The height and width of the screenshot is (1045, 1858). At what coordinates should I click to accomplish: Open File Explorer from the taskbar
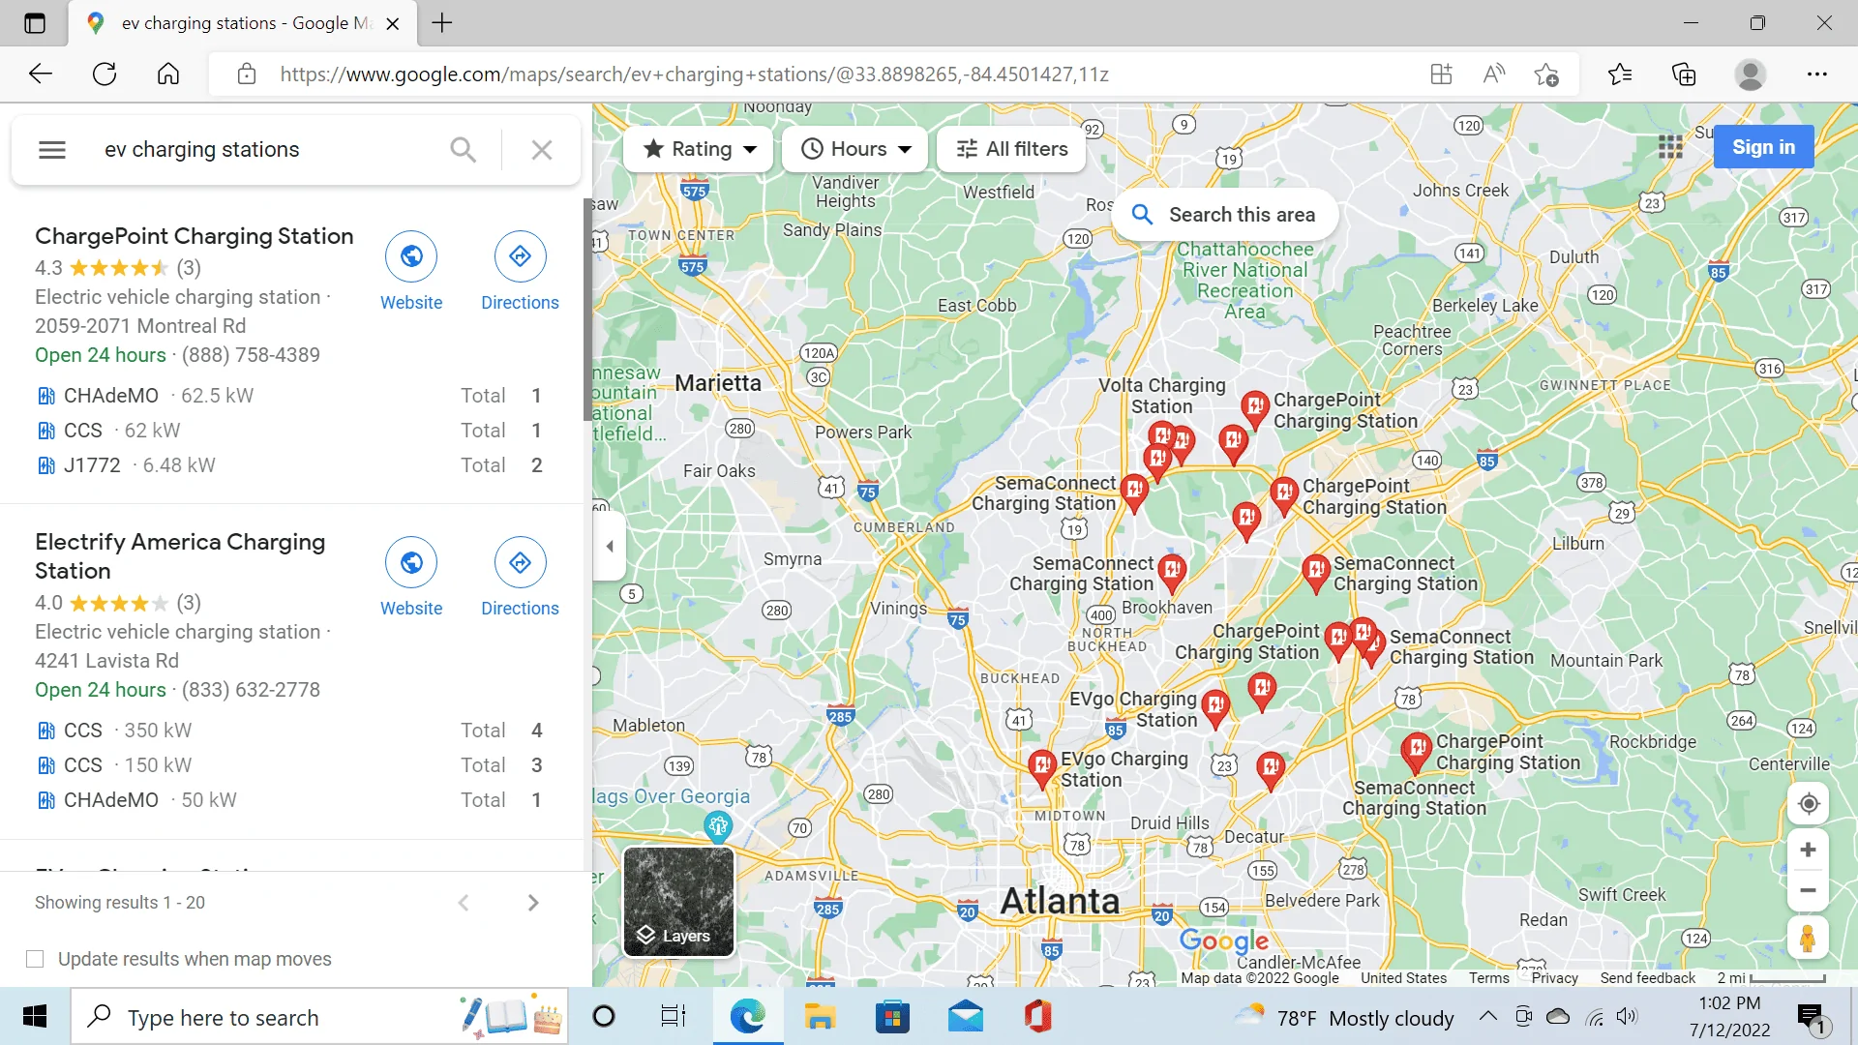[820, 1017]
